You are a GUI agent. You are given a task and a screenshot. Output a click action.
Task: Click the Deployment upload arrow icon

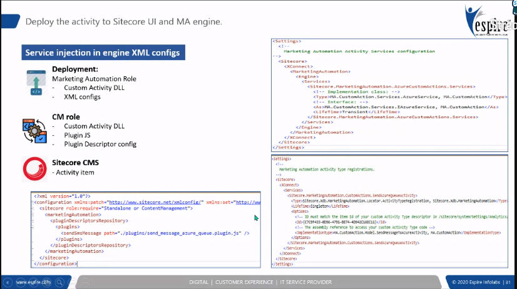click(x=36, y=82)
